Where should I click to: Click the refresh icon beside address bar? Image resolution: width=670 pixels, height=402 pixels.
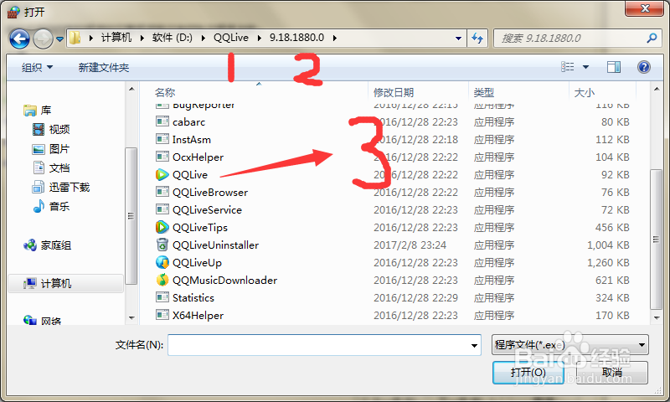click(x=477, y=38)
